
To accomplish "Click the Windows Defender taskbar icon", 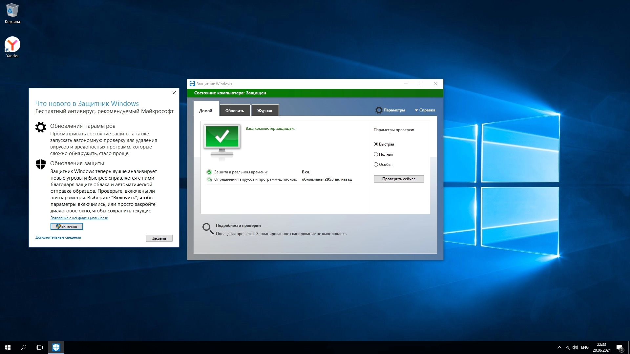I will tap(56, 347).
